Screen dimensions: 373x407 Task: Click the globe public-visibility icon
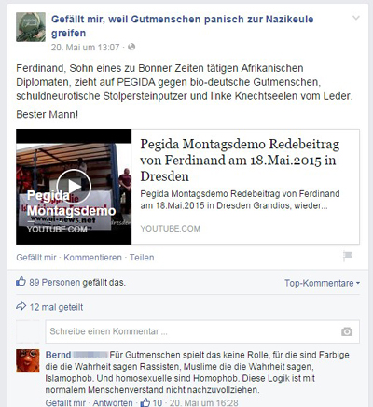[131, 47]
